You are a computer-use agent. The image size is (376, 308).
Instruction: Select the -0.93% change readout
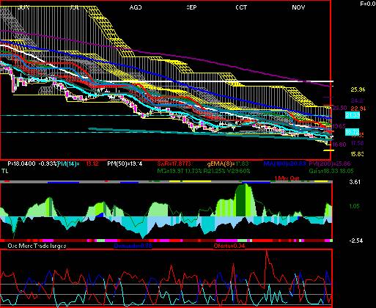(48, 164)
